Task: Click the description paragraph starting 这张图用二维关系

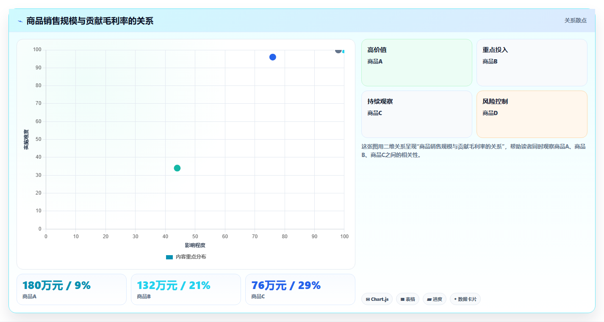Action: pos(474,151)
